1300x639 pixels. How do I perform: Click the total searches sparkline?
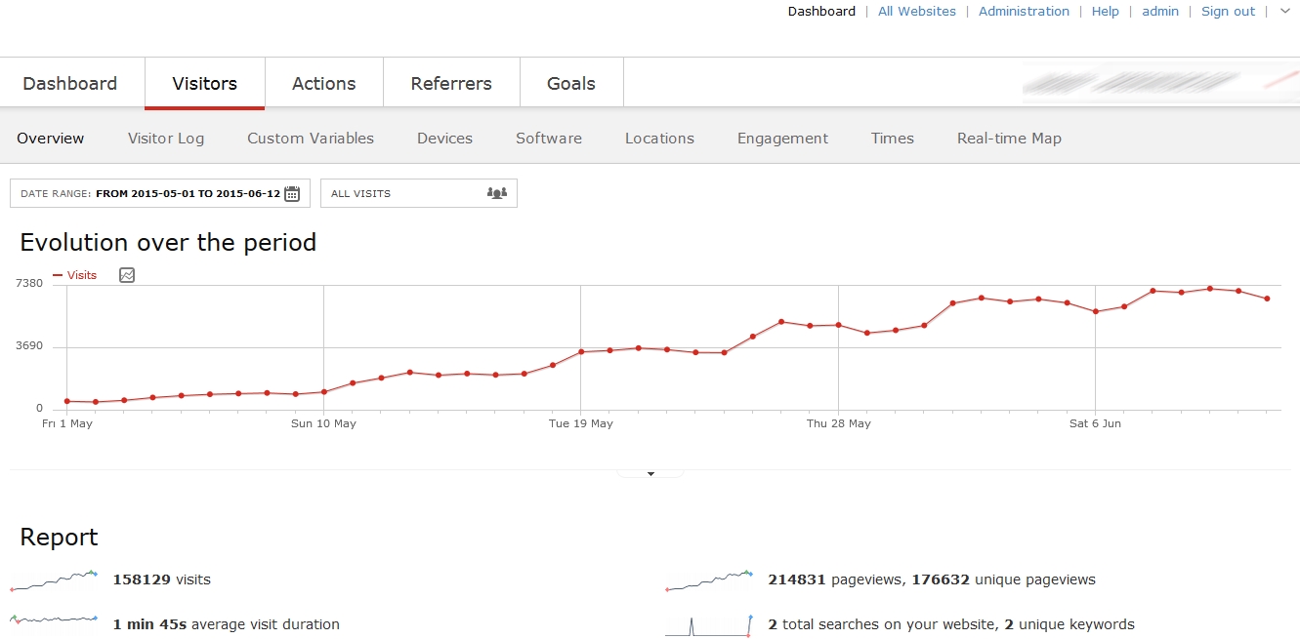[710, 623]
